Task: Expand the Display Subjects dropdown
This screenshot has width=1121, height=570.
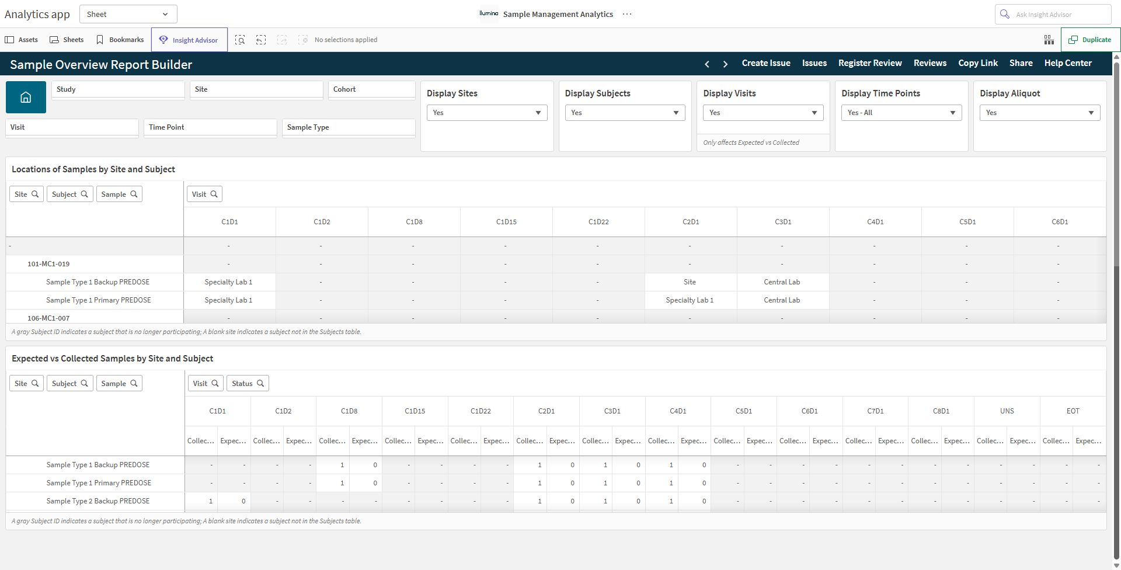Action: 625,113
